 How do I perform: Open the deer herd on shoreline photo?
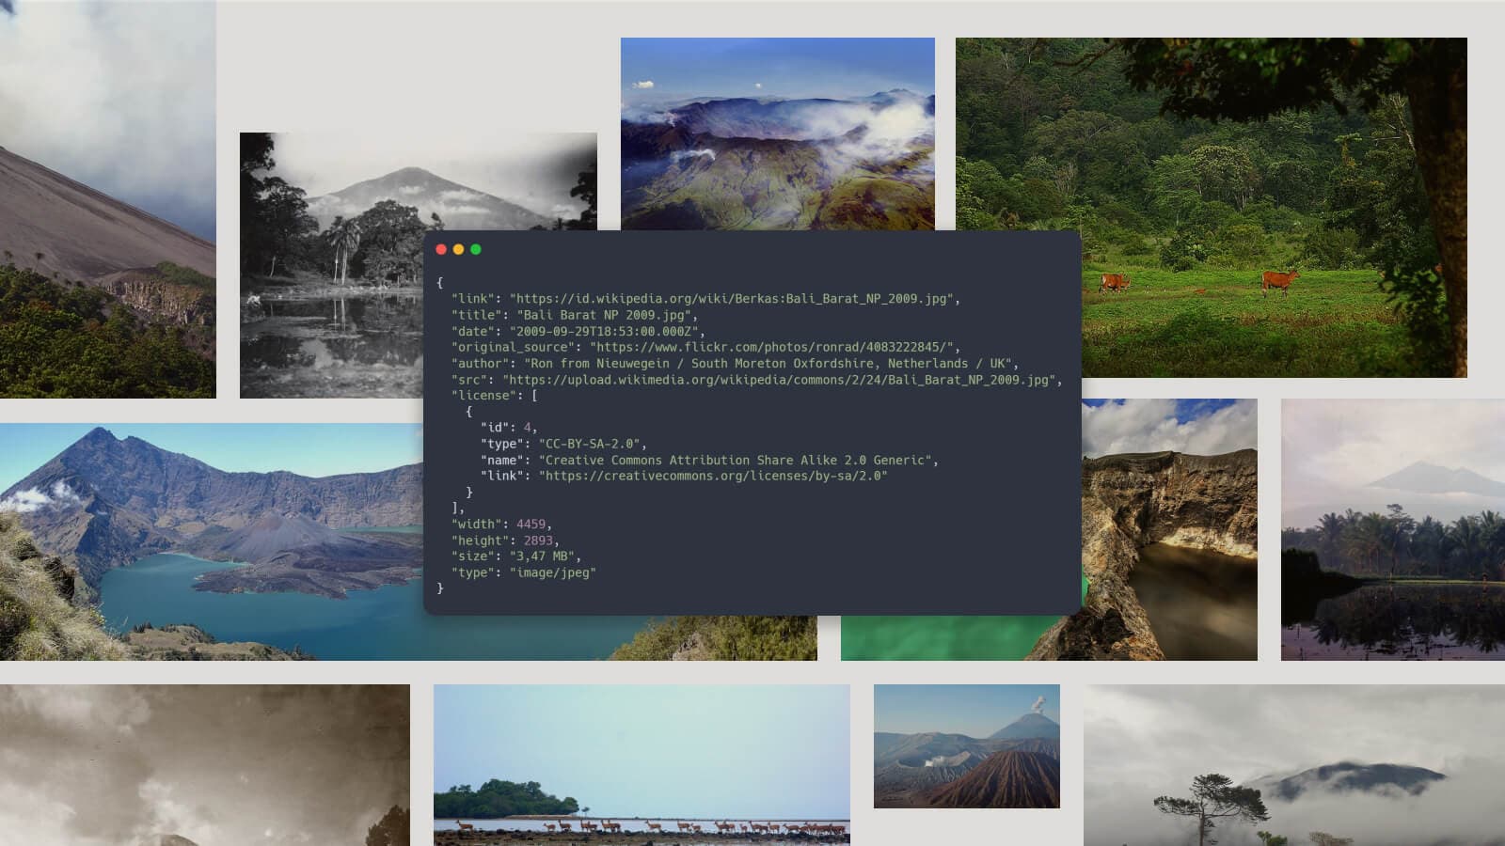tap(642, 765)
